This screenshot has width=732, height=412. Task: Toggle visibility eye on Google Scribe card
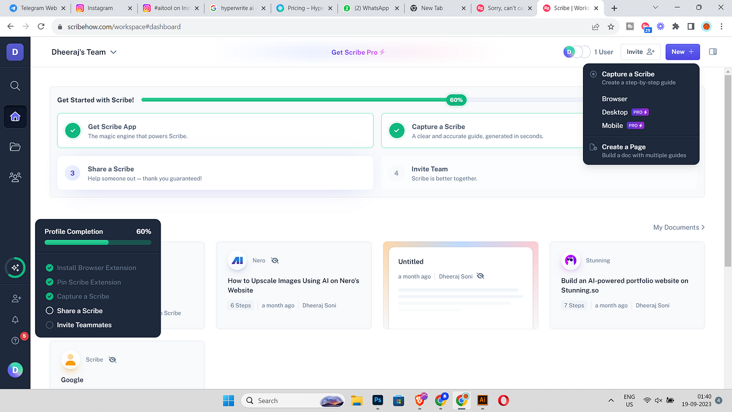pyautogui.click(x=112, y=360)
